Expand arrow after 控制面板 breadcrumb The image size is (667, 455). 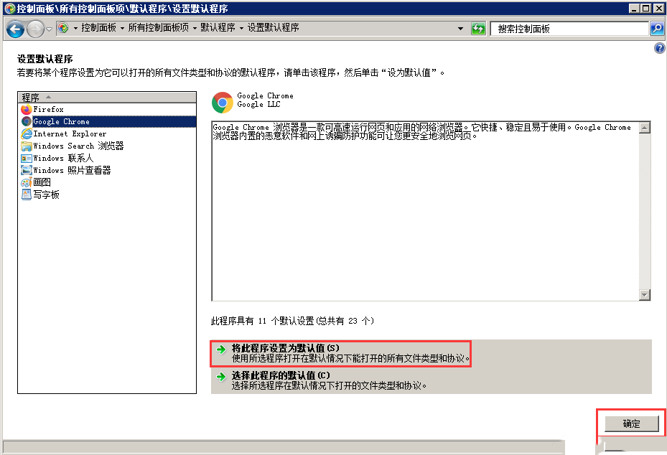coord(123,29)
